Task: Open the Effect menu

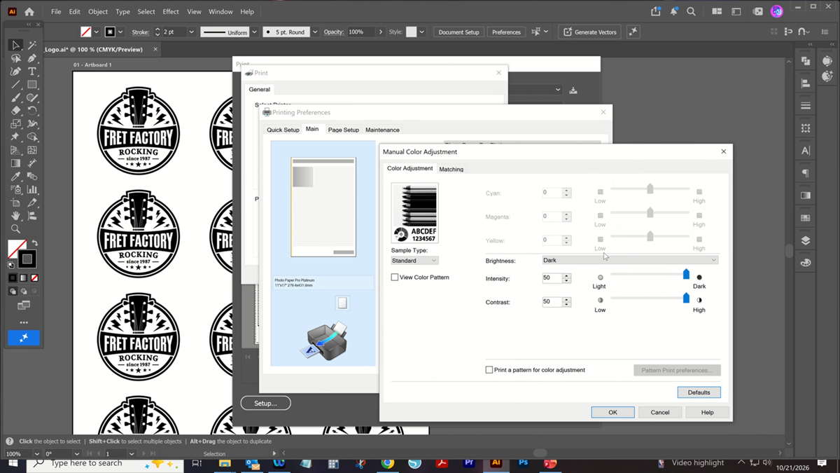Action: [x=171, y=12]
